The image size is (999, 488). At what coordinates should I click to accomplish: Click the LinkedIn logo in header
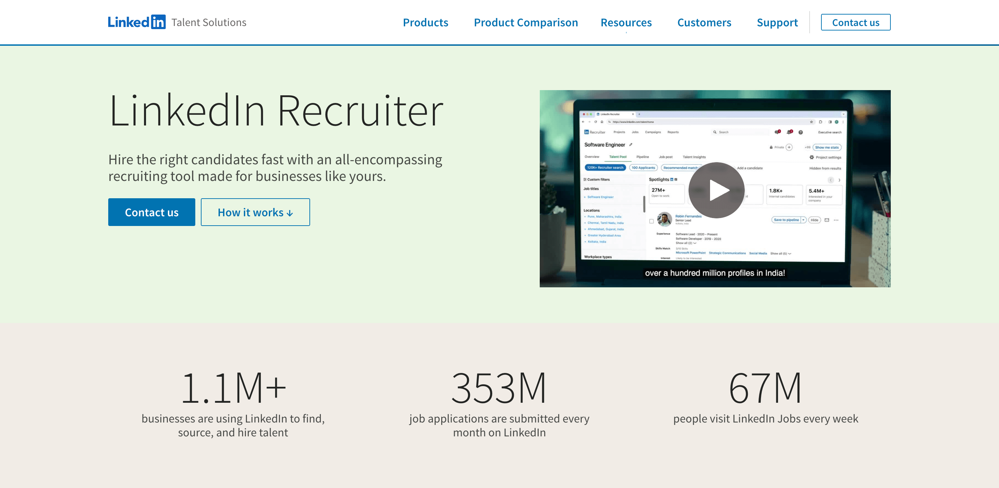point(137,22)
